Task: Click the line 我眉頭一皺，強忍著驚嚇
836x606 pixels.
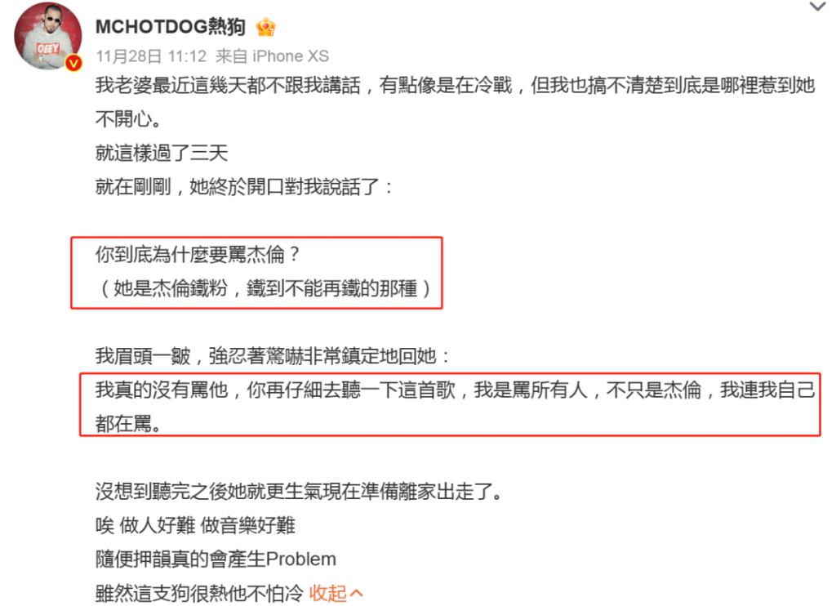Action: pos(273,356)
